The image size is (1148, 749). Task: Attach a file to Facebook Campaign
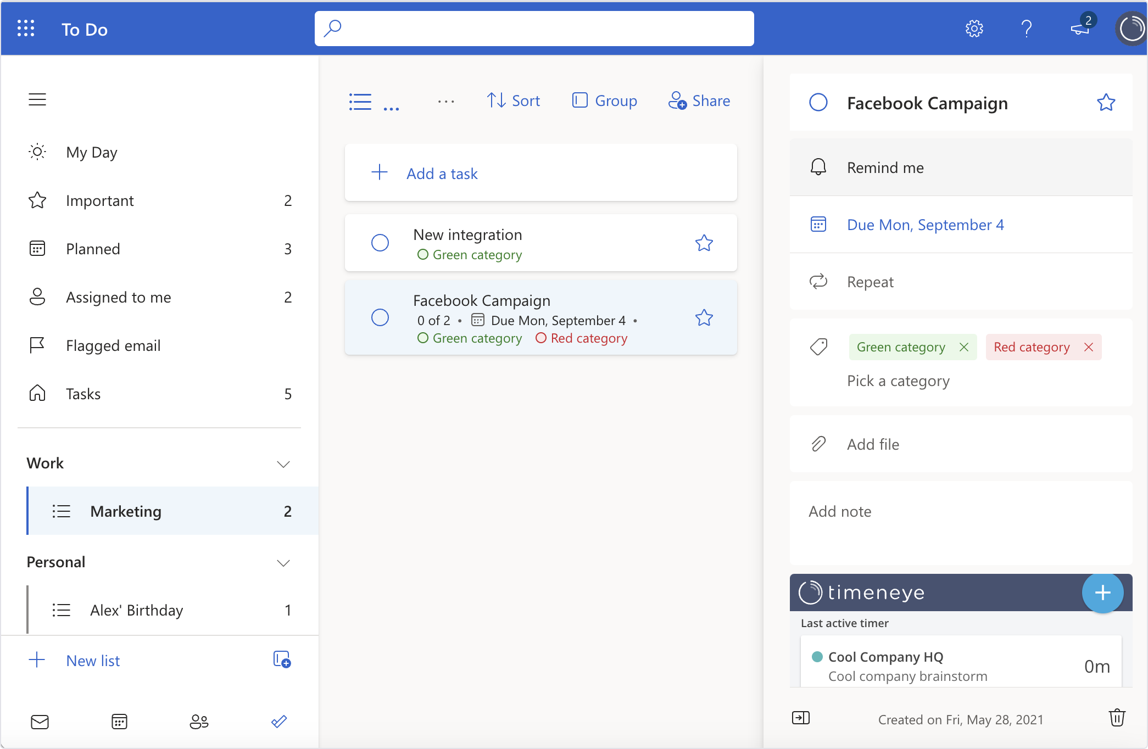tap(872, 444)
